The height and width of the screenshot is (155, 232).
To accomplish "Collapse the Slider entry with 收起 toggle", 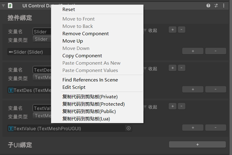I will [x=151, y=31].
